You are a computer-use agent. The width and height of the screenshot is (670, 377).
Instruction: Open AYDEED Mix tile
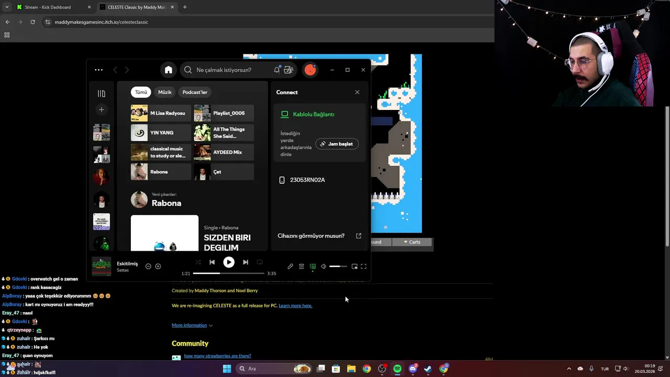pos(224,152)
